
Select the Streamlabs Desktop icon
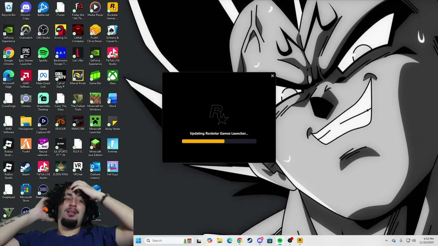43,102
